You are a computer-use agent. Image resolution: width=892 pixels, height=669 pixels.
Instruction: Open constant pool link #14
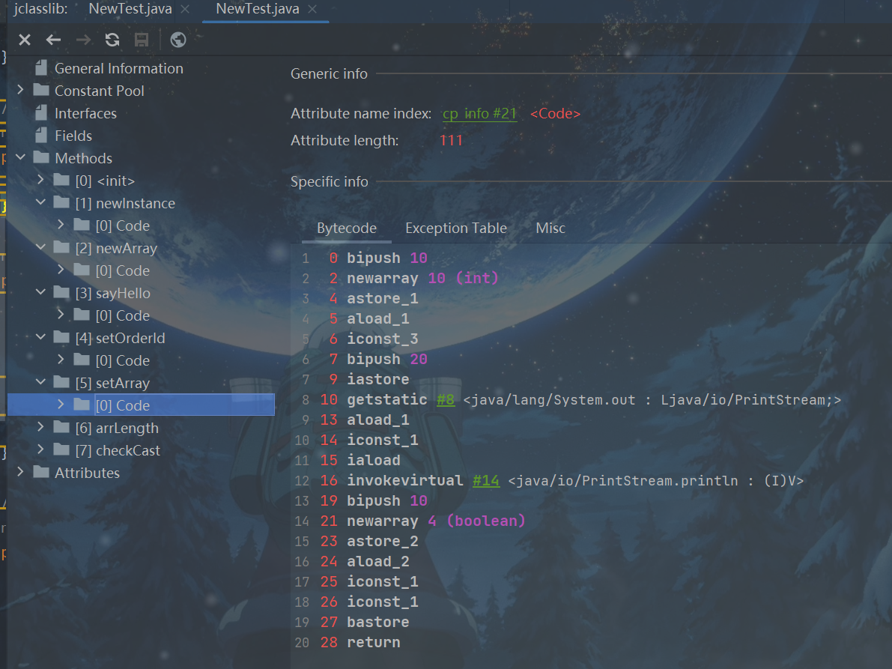pos(485,481)
